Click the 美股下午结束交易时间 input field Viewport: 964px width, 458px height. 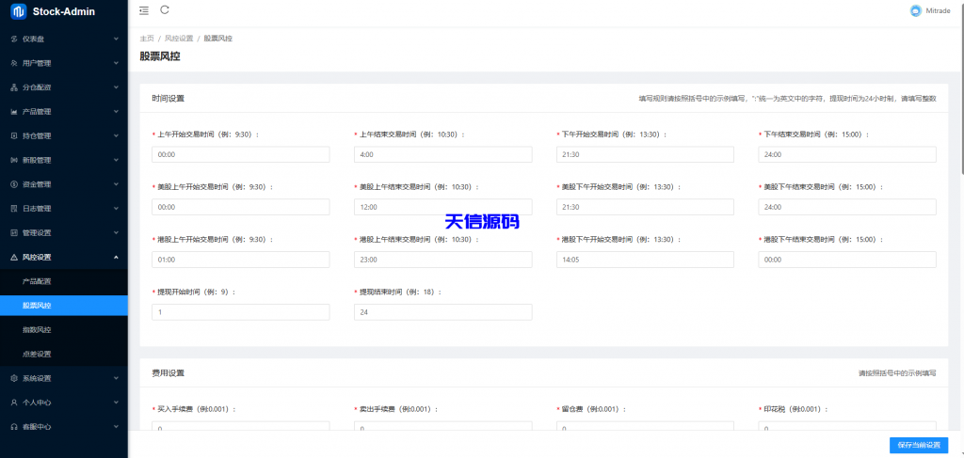[x=847, y=207]
